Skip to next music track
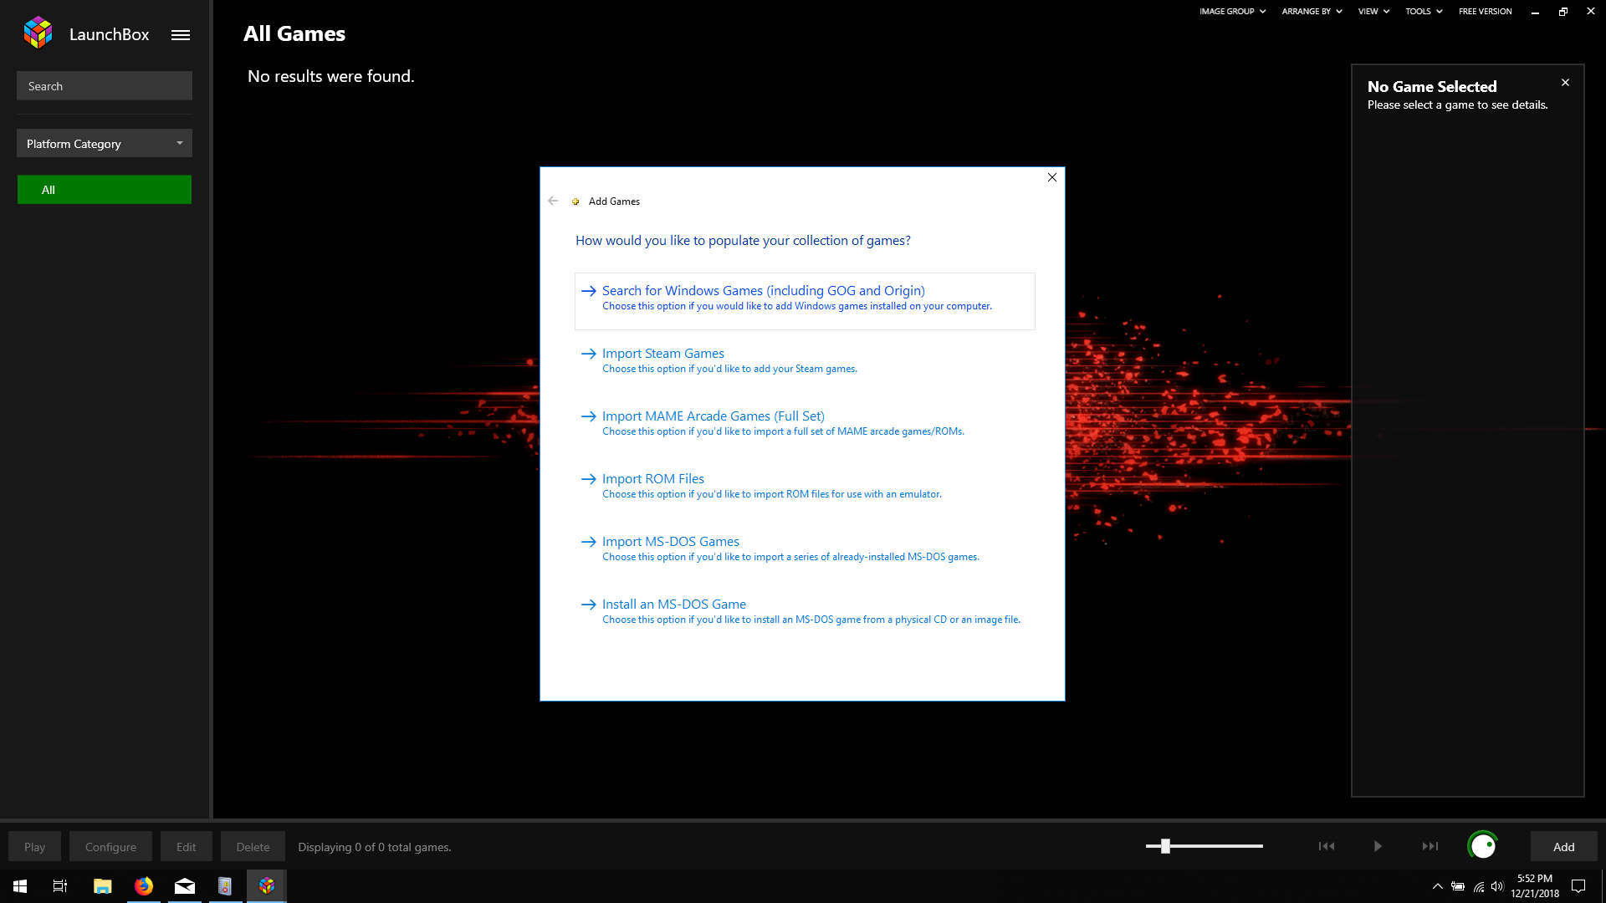Viewport: 1606px width, 903px height. click(1430, 846)
